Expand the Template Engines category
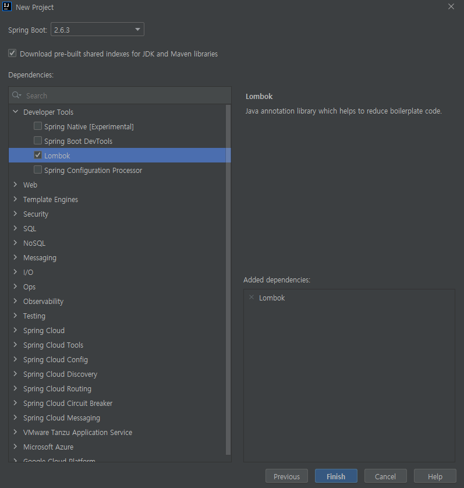This screenshot has height=488, width=464. coord(15,199)
